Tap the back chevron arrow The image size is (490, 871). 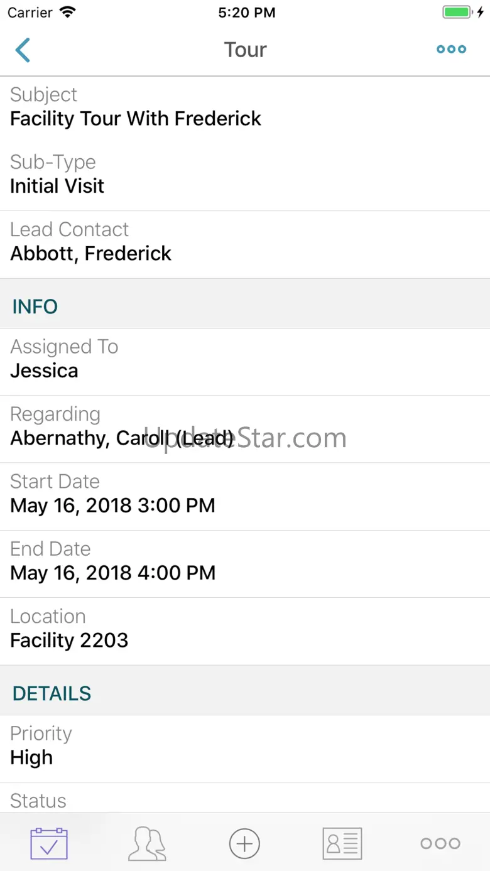tap(23, 50)
